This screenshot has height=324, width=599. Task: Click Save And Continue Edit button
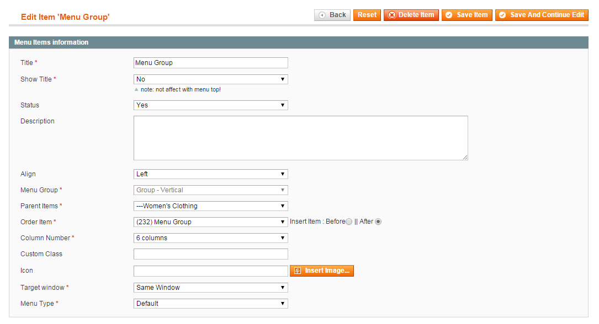[x=542, y=15]
